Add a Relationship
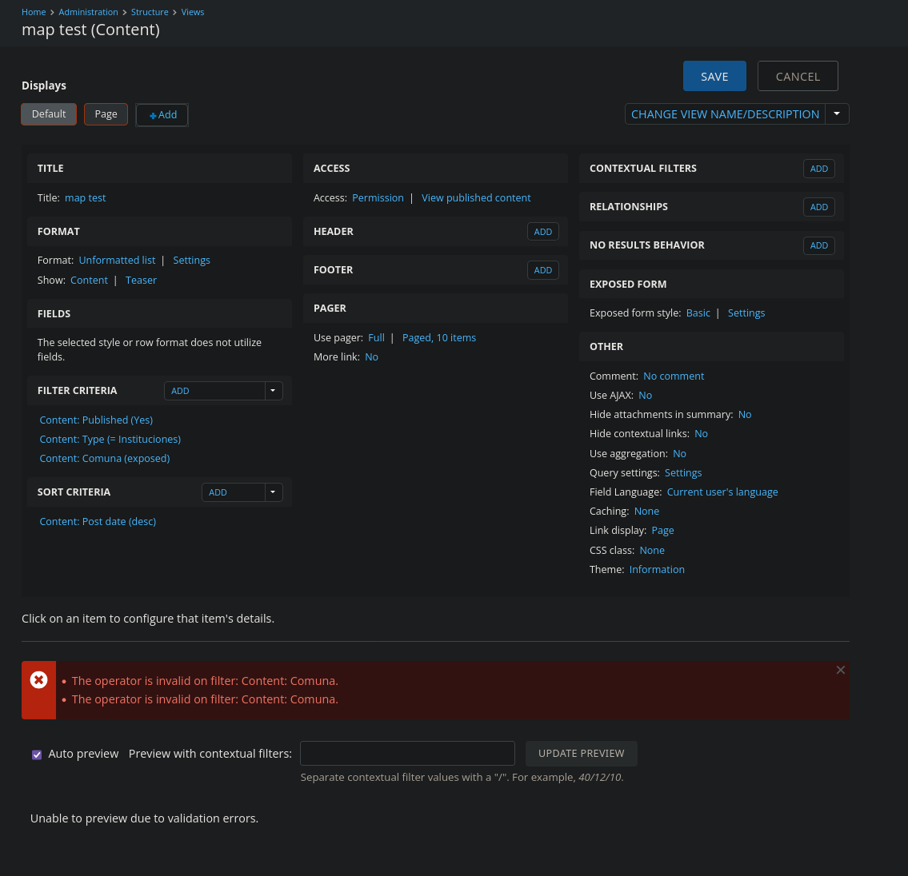 coord(818,207)
